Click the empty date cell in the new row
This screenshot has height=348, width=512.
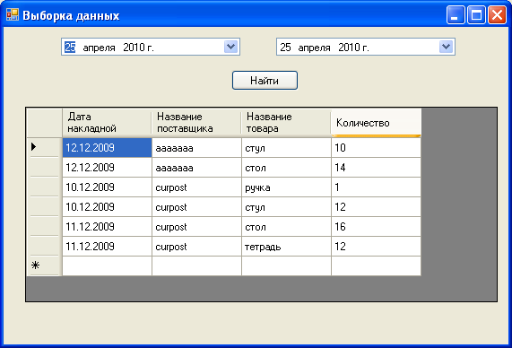click(107, 265)
